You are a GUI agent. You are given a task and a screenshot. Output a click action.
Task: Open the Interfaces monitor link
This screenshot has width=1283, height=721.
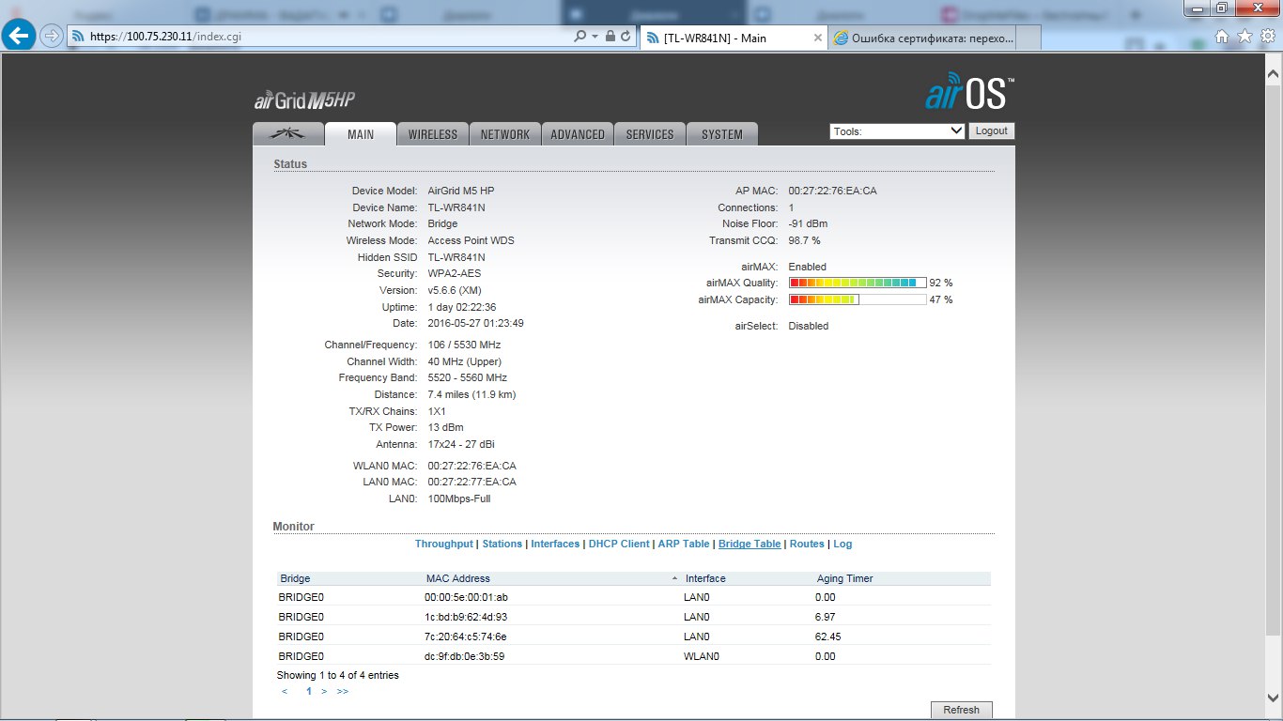coord(555,544)
